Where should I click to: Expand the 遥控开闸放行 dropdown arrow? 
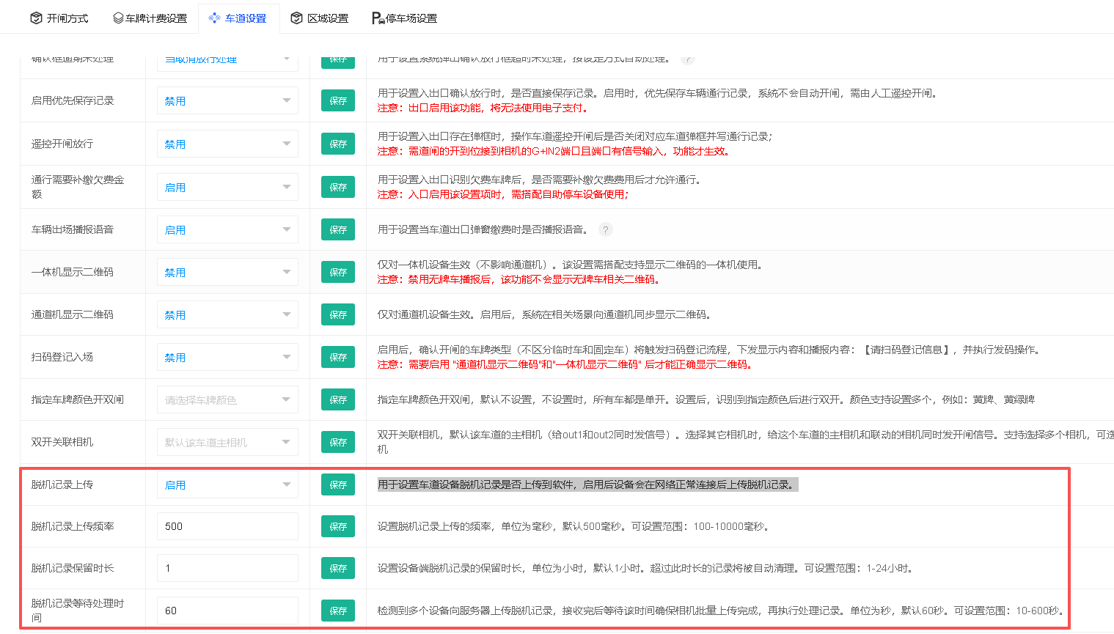(287, 144)
